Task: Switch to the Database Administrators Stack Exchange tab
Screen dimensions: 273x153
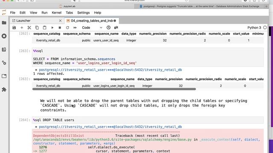Action: tap(200, 6)
